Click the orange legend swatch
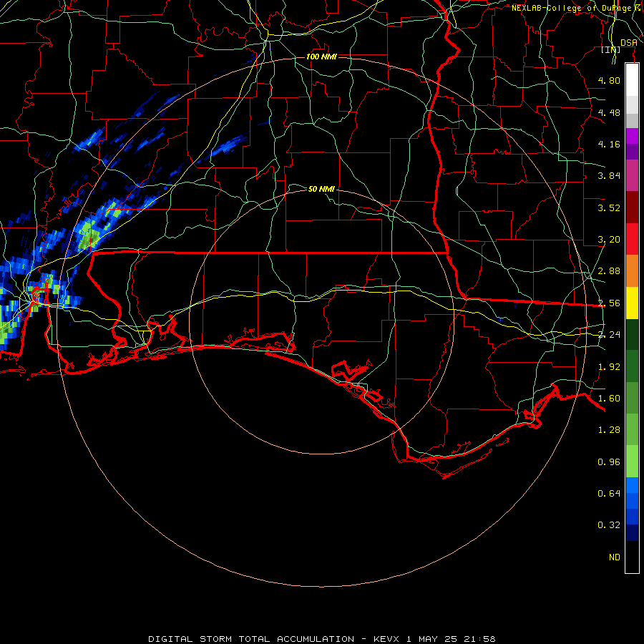 [632, 271]
